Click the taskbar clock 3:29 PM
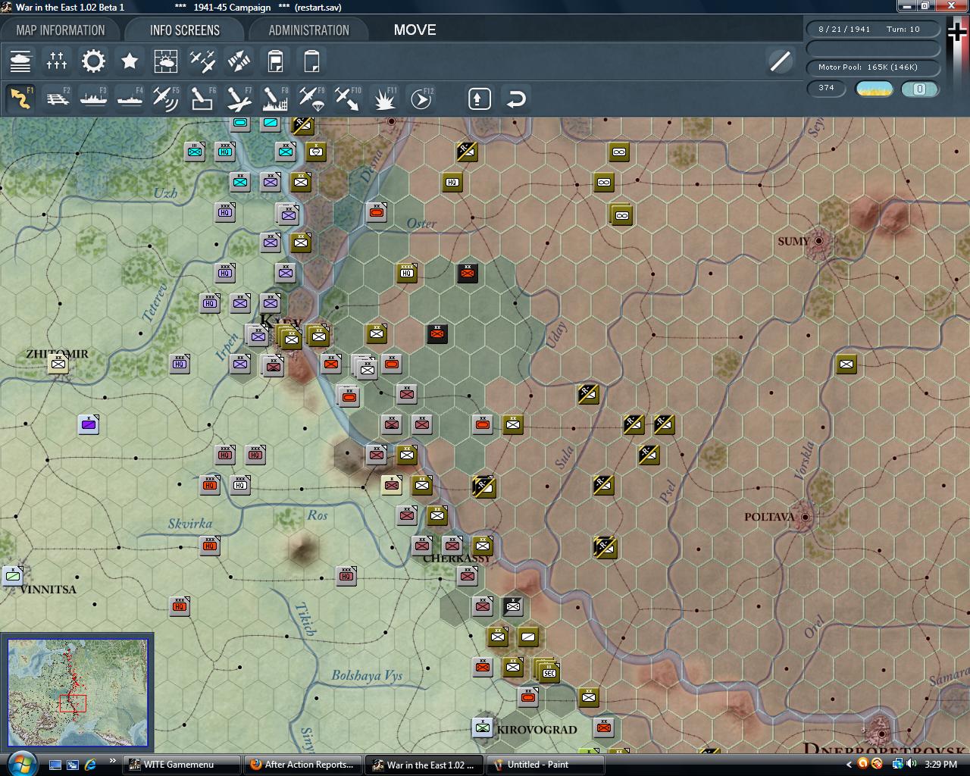The image size is (970, 776). pyautogui.click(x=940, y=765)
